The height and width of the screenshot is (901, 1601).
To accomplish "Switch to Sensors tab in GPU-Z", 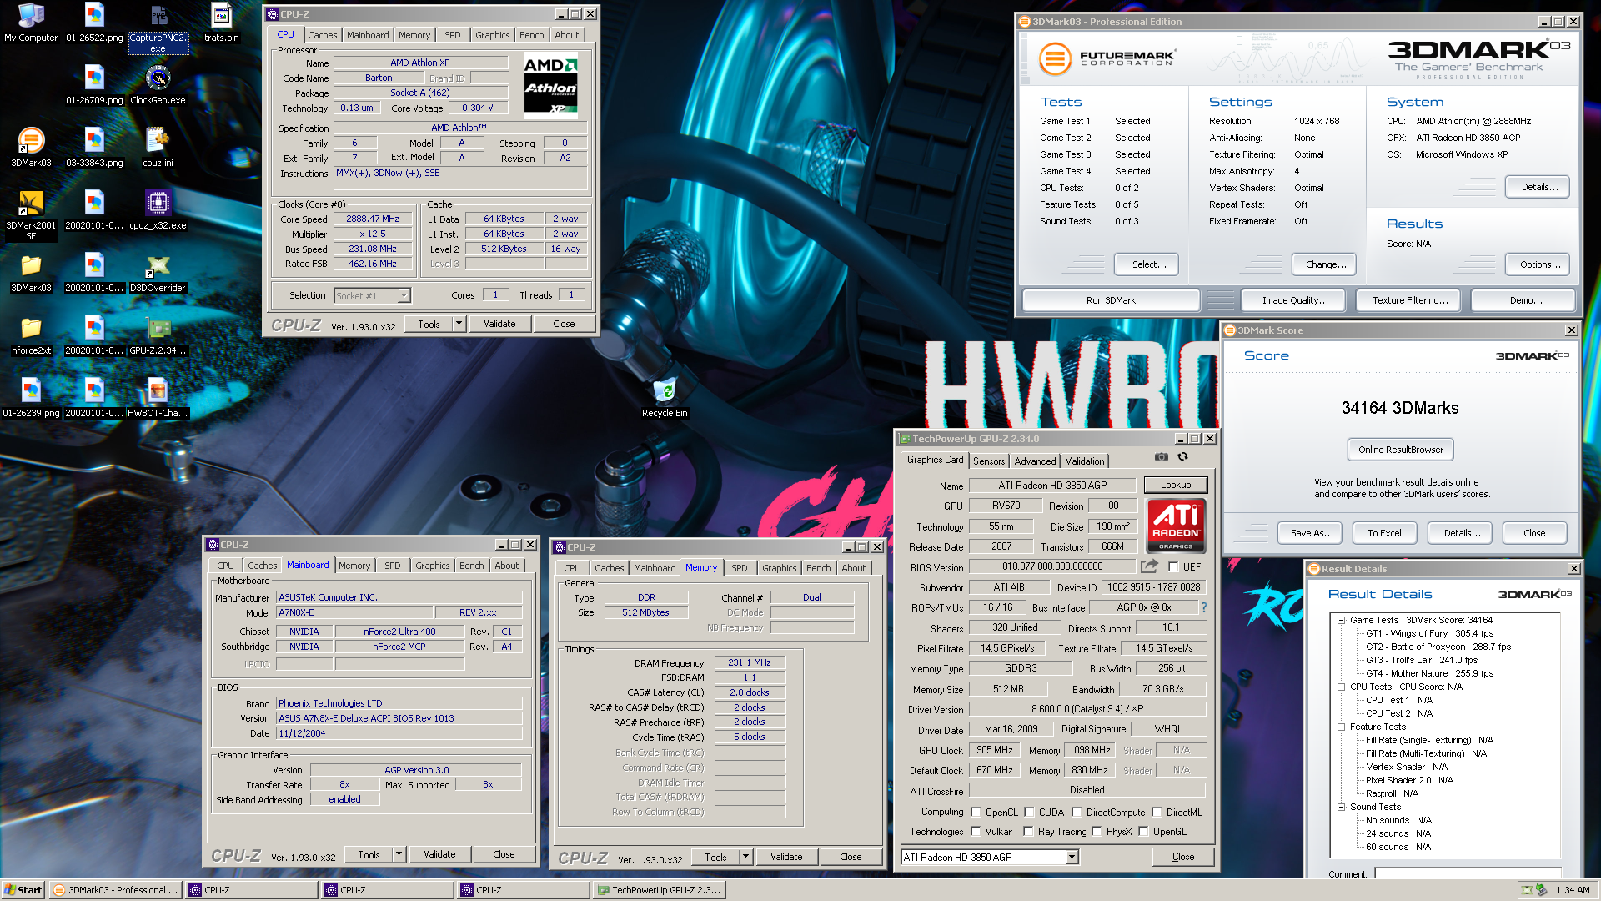I will 989,461.
